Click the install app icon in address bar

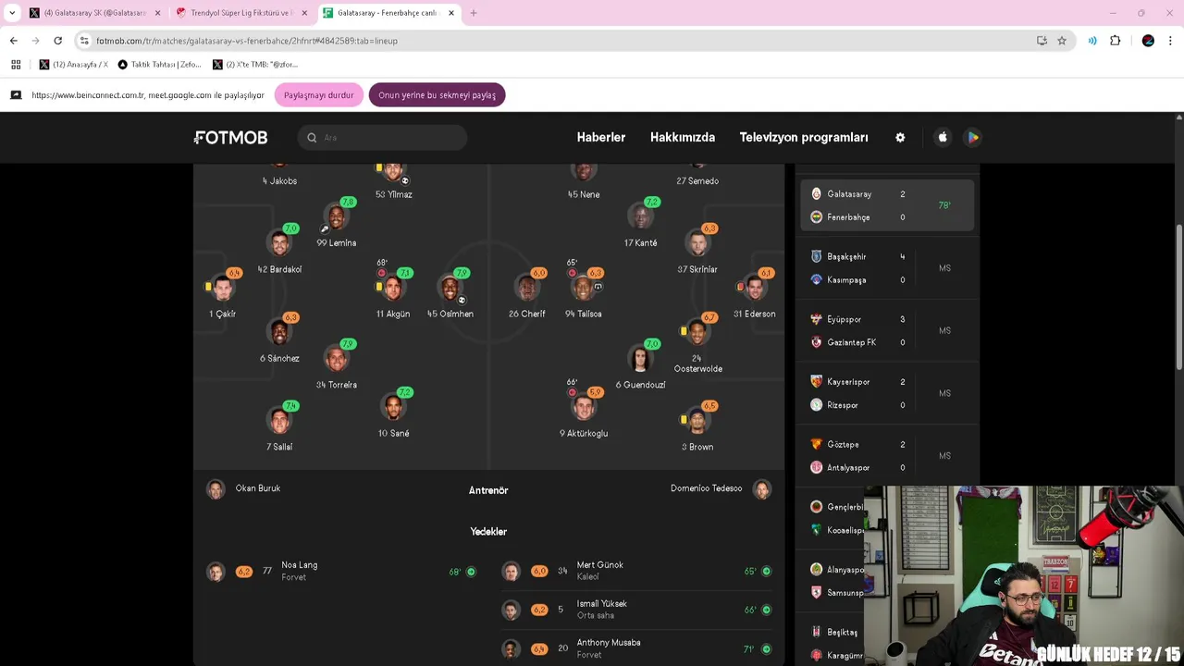[1042, 41]
